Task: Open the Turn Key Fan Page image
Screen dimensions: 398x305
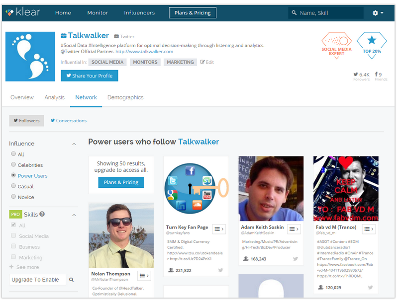Action: click(196, 189)
